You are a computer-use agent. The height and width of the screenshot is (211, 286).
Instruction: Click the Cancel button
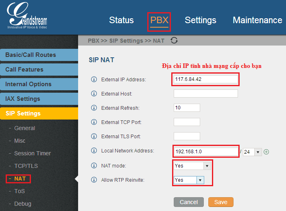point(189,202)
